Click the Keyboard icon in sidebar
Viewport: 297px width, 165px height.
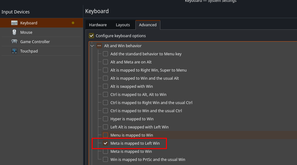(x=14, y=23)
